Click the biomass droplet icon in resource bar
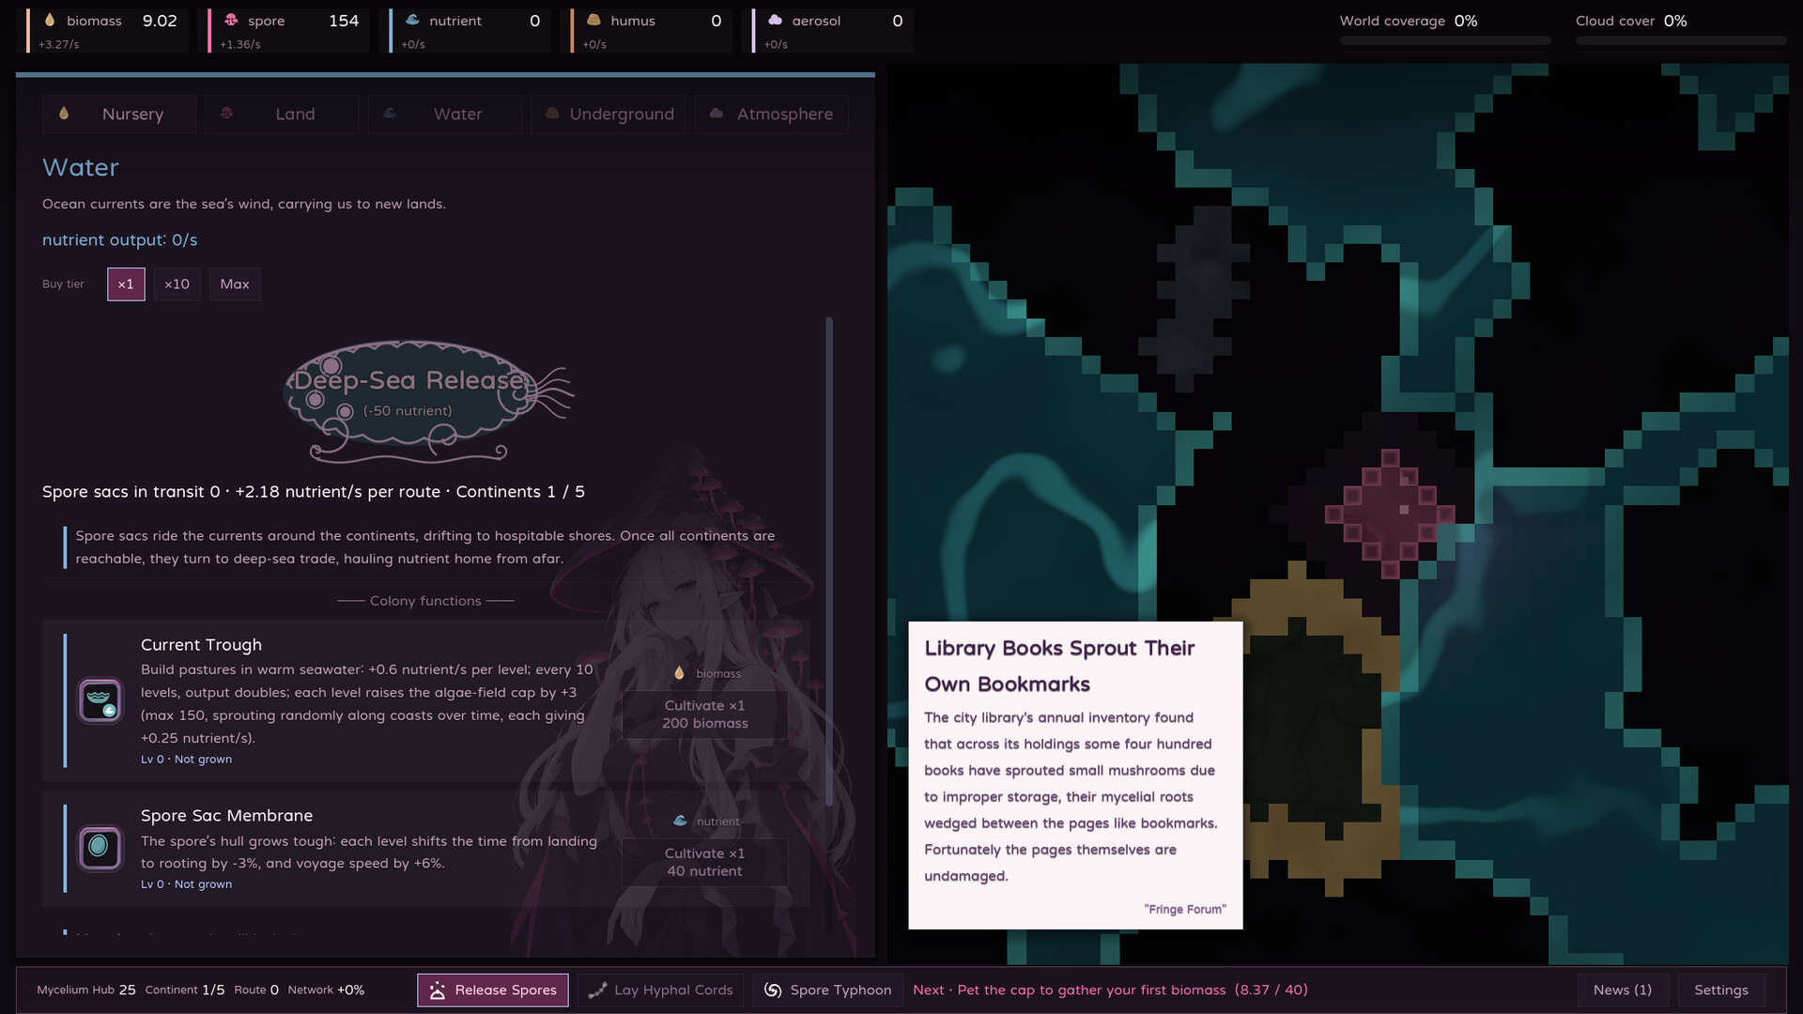1803x1014 pixels. pyautogui.click(x=50, y=20)
